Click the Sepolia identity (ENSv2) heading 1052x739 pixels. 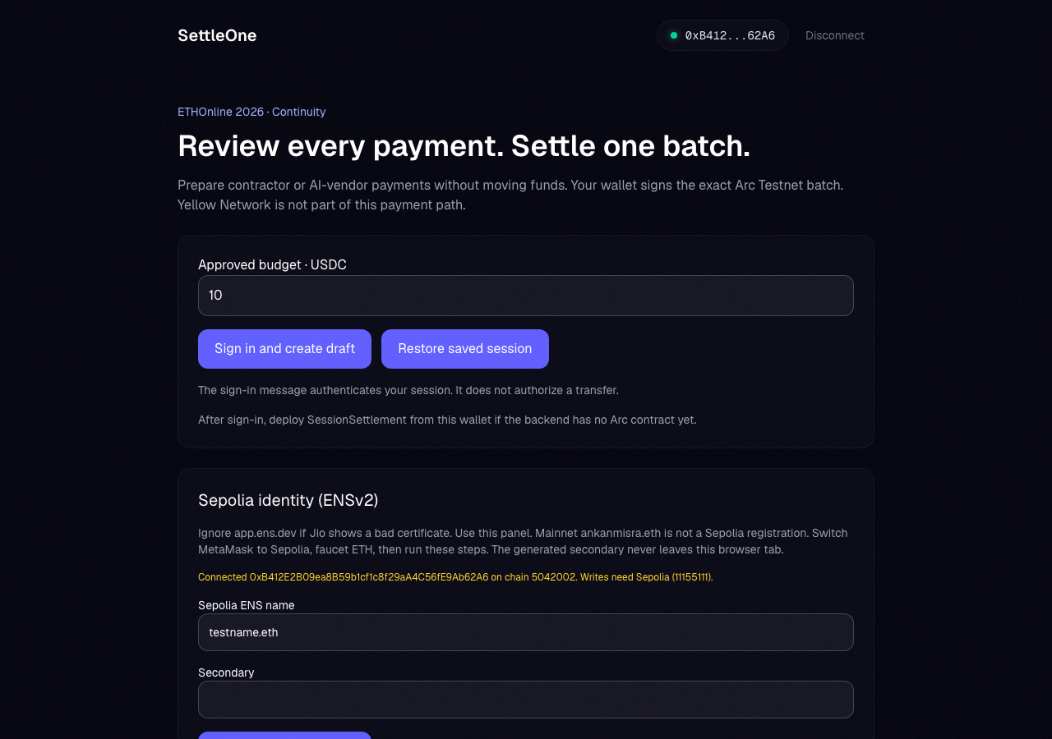coord(288,500)
